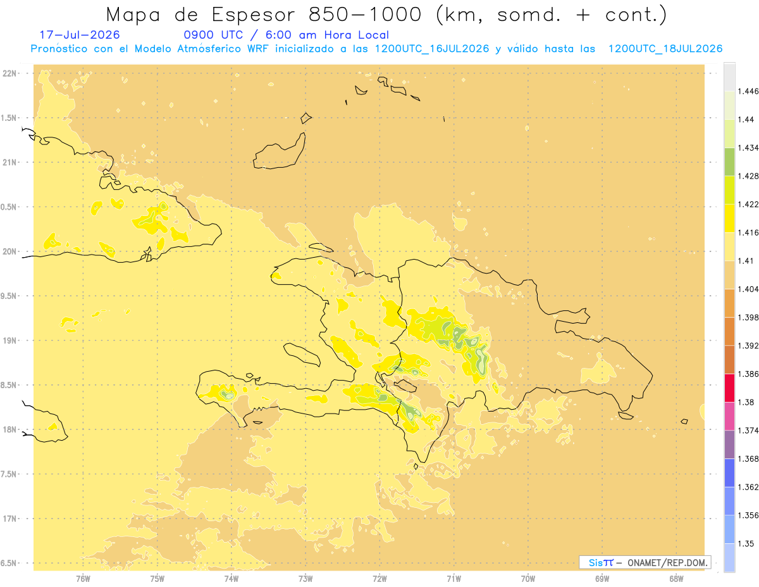Click the bright yellow swatch between 1.416 and 1.422
The image size is (759, 587).
[x=729, y=218]
